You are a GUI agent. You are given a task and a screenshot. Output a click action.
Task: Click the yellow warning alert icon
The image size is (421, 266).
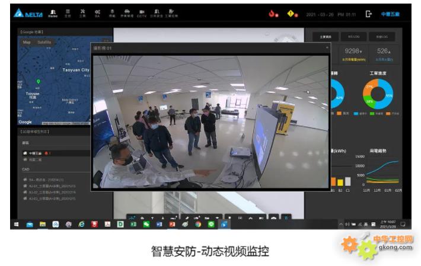point(292,14)
